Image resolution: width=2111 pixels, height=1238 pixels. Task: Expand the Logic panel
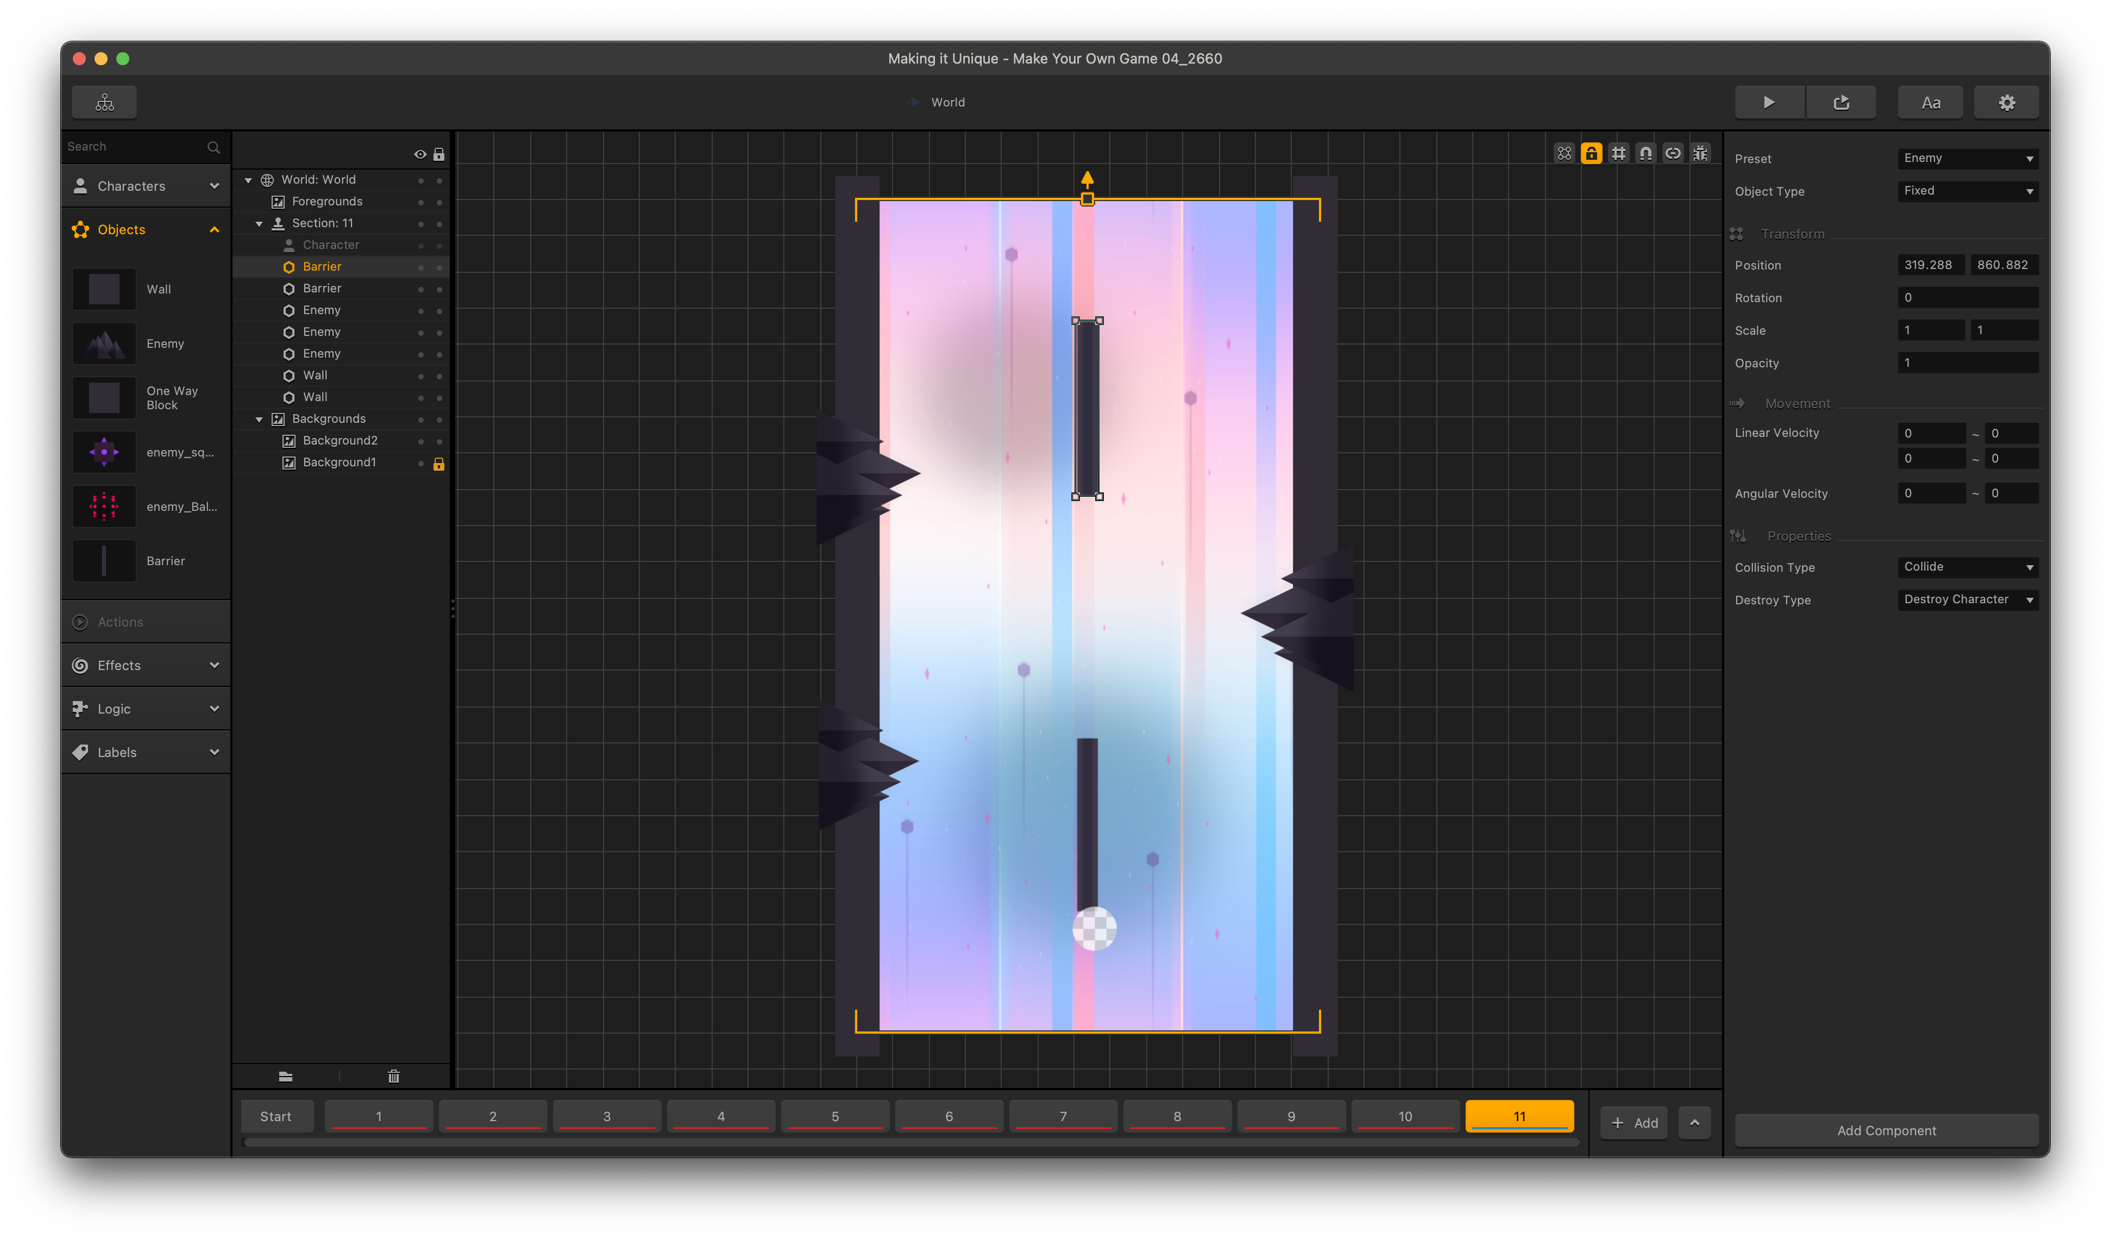(146, 709)
